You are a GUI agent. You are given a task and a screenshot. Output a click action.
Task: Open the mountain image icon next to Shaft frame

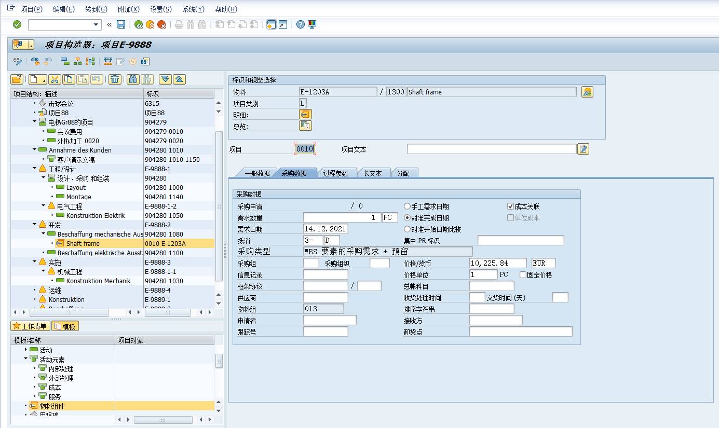point(587,91)
